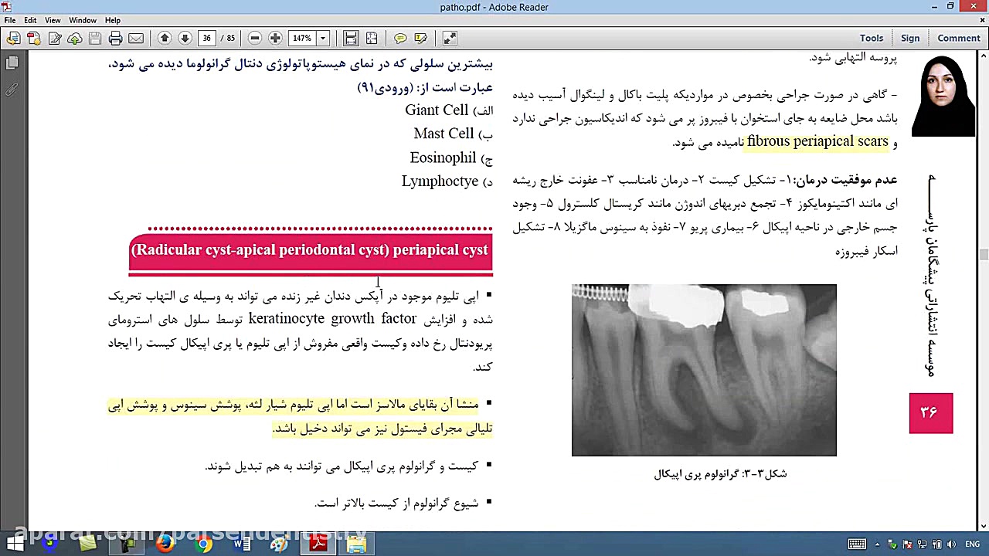Zoom out using the minus button
The height and width of the screenshot is (556, 989).
tap(254, 38)
